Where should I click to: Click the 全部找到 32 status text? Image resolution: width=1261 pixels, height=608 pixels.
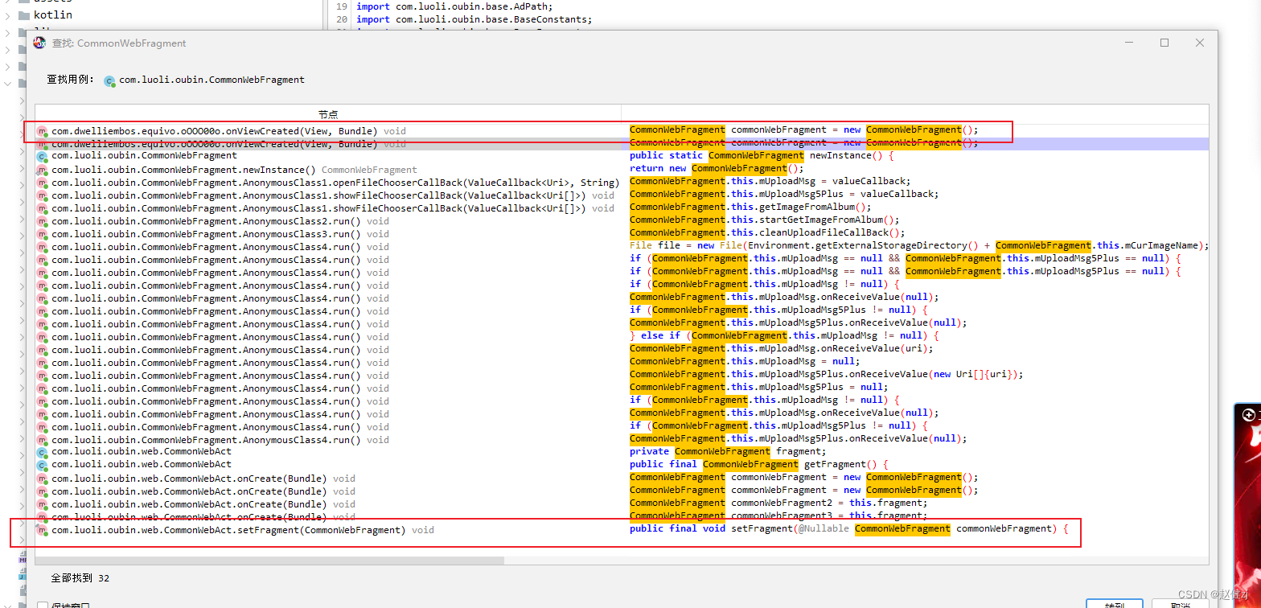80,578
